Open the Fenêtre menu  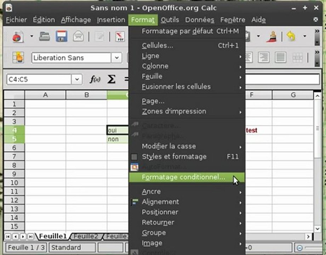[233, 20]
